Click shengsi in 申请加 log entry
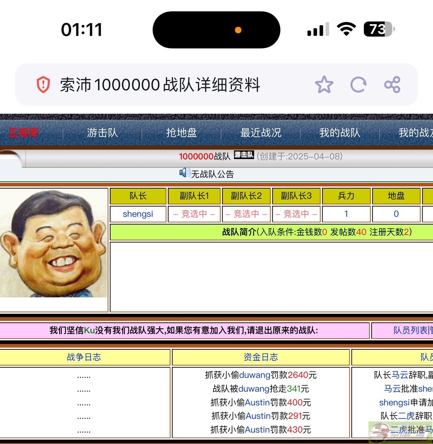Image resolution: width=433 pixels, height=444 pixels. coord(394,402)
